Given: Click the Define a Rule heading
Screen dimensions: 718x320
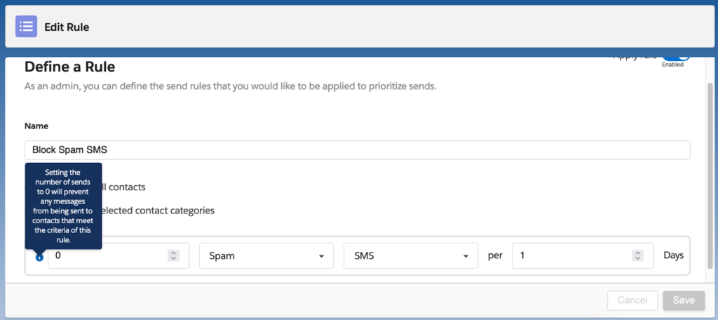Looking at the screenshot, I should coord(69,67).
